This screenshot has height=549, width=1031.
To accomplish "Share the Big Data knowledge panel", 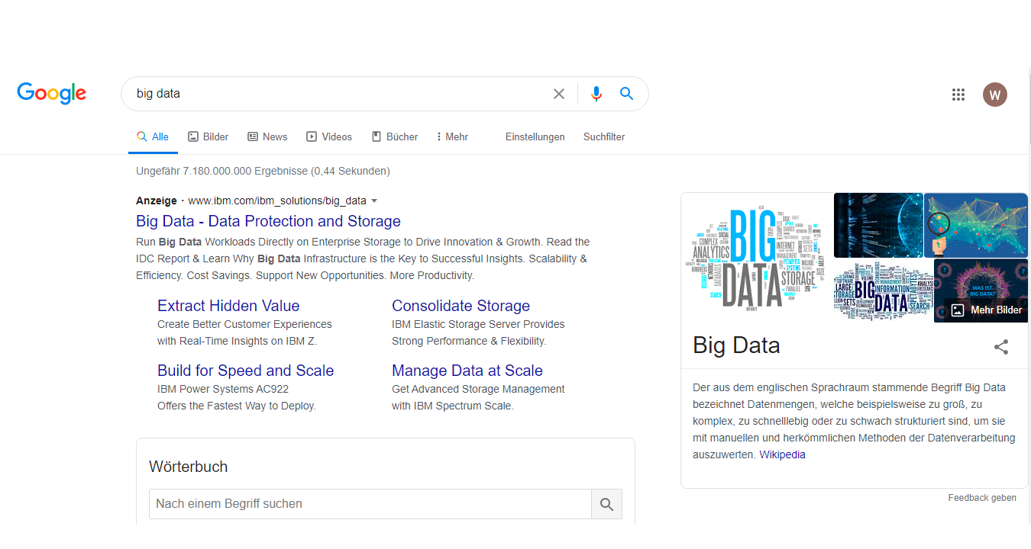I will [x=1001, y=347].
